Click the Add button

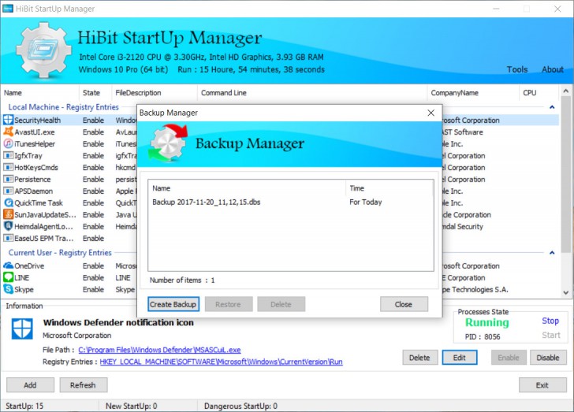30,385
